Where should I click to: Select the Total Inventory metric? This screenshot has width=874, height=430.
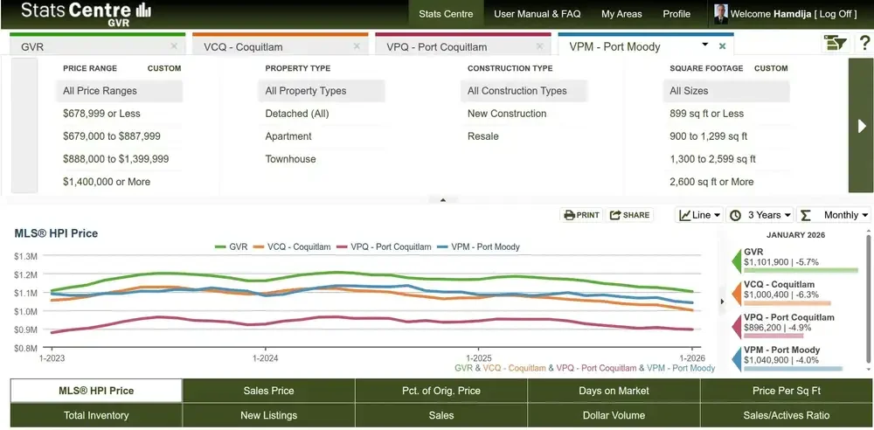96,415
